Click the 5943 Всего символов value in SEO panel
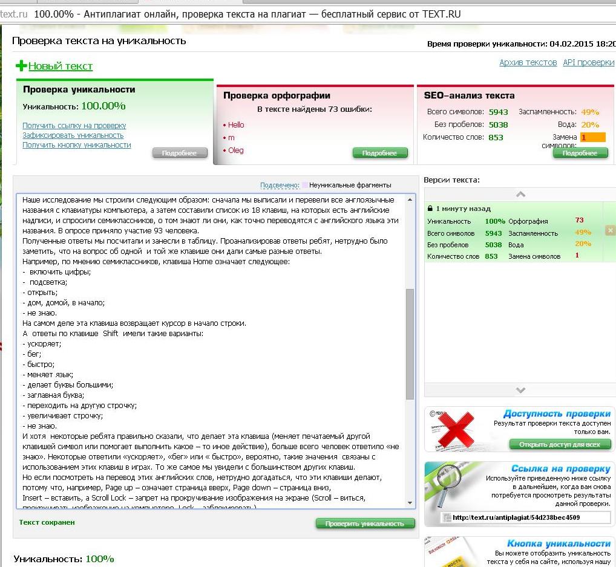This screenshot has height=567, width=616. click(498, 112)
